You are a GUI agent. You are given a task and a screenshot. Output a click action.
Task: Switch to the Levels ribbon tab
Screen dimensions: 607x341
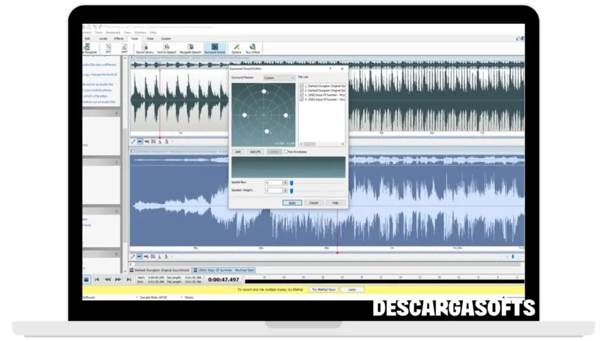pyautogui.click(x=103, y=38)
